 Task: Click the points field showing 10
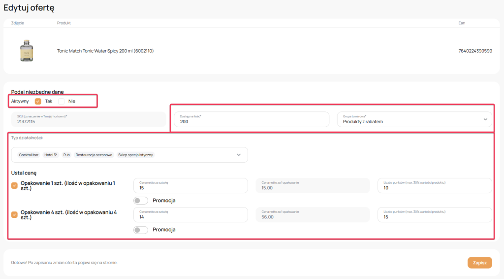435,186
